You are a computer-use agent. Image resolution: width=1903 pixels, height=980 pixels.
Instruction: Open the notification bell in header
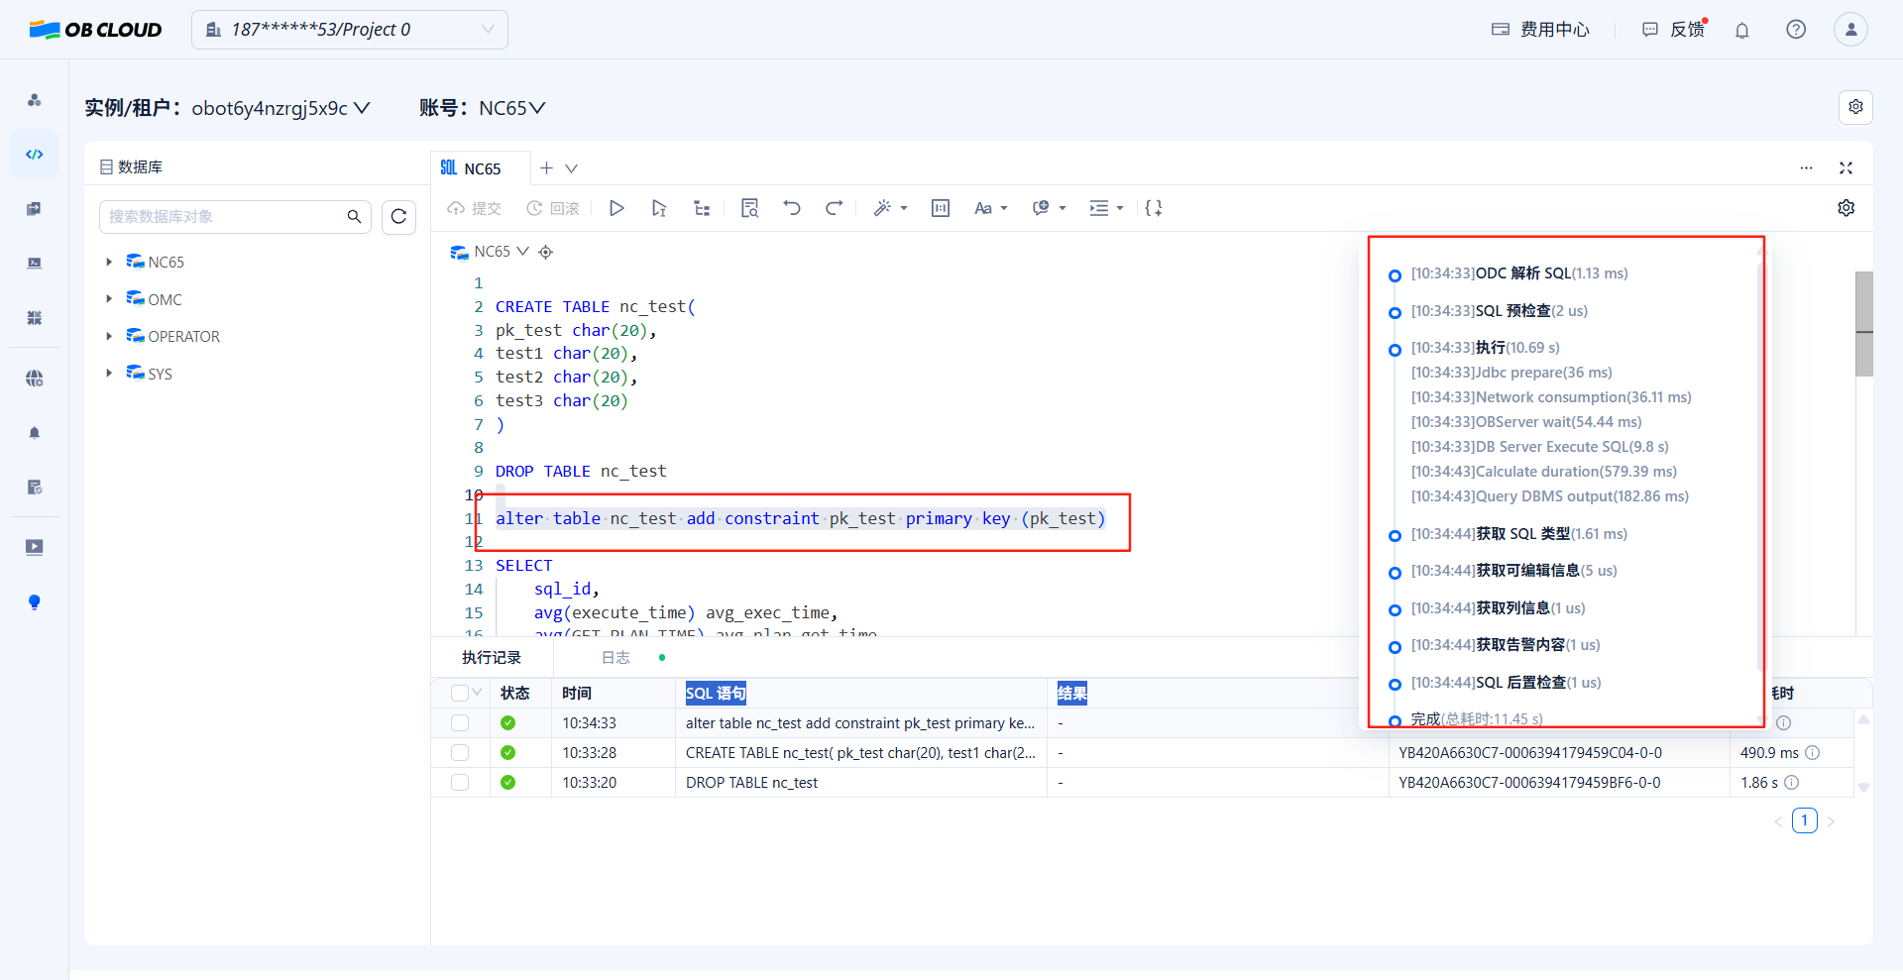coord(1741,30)
